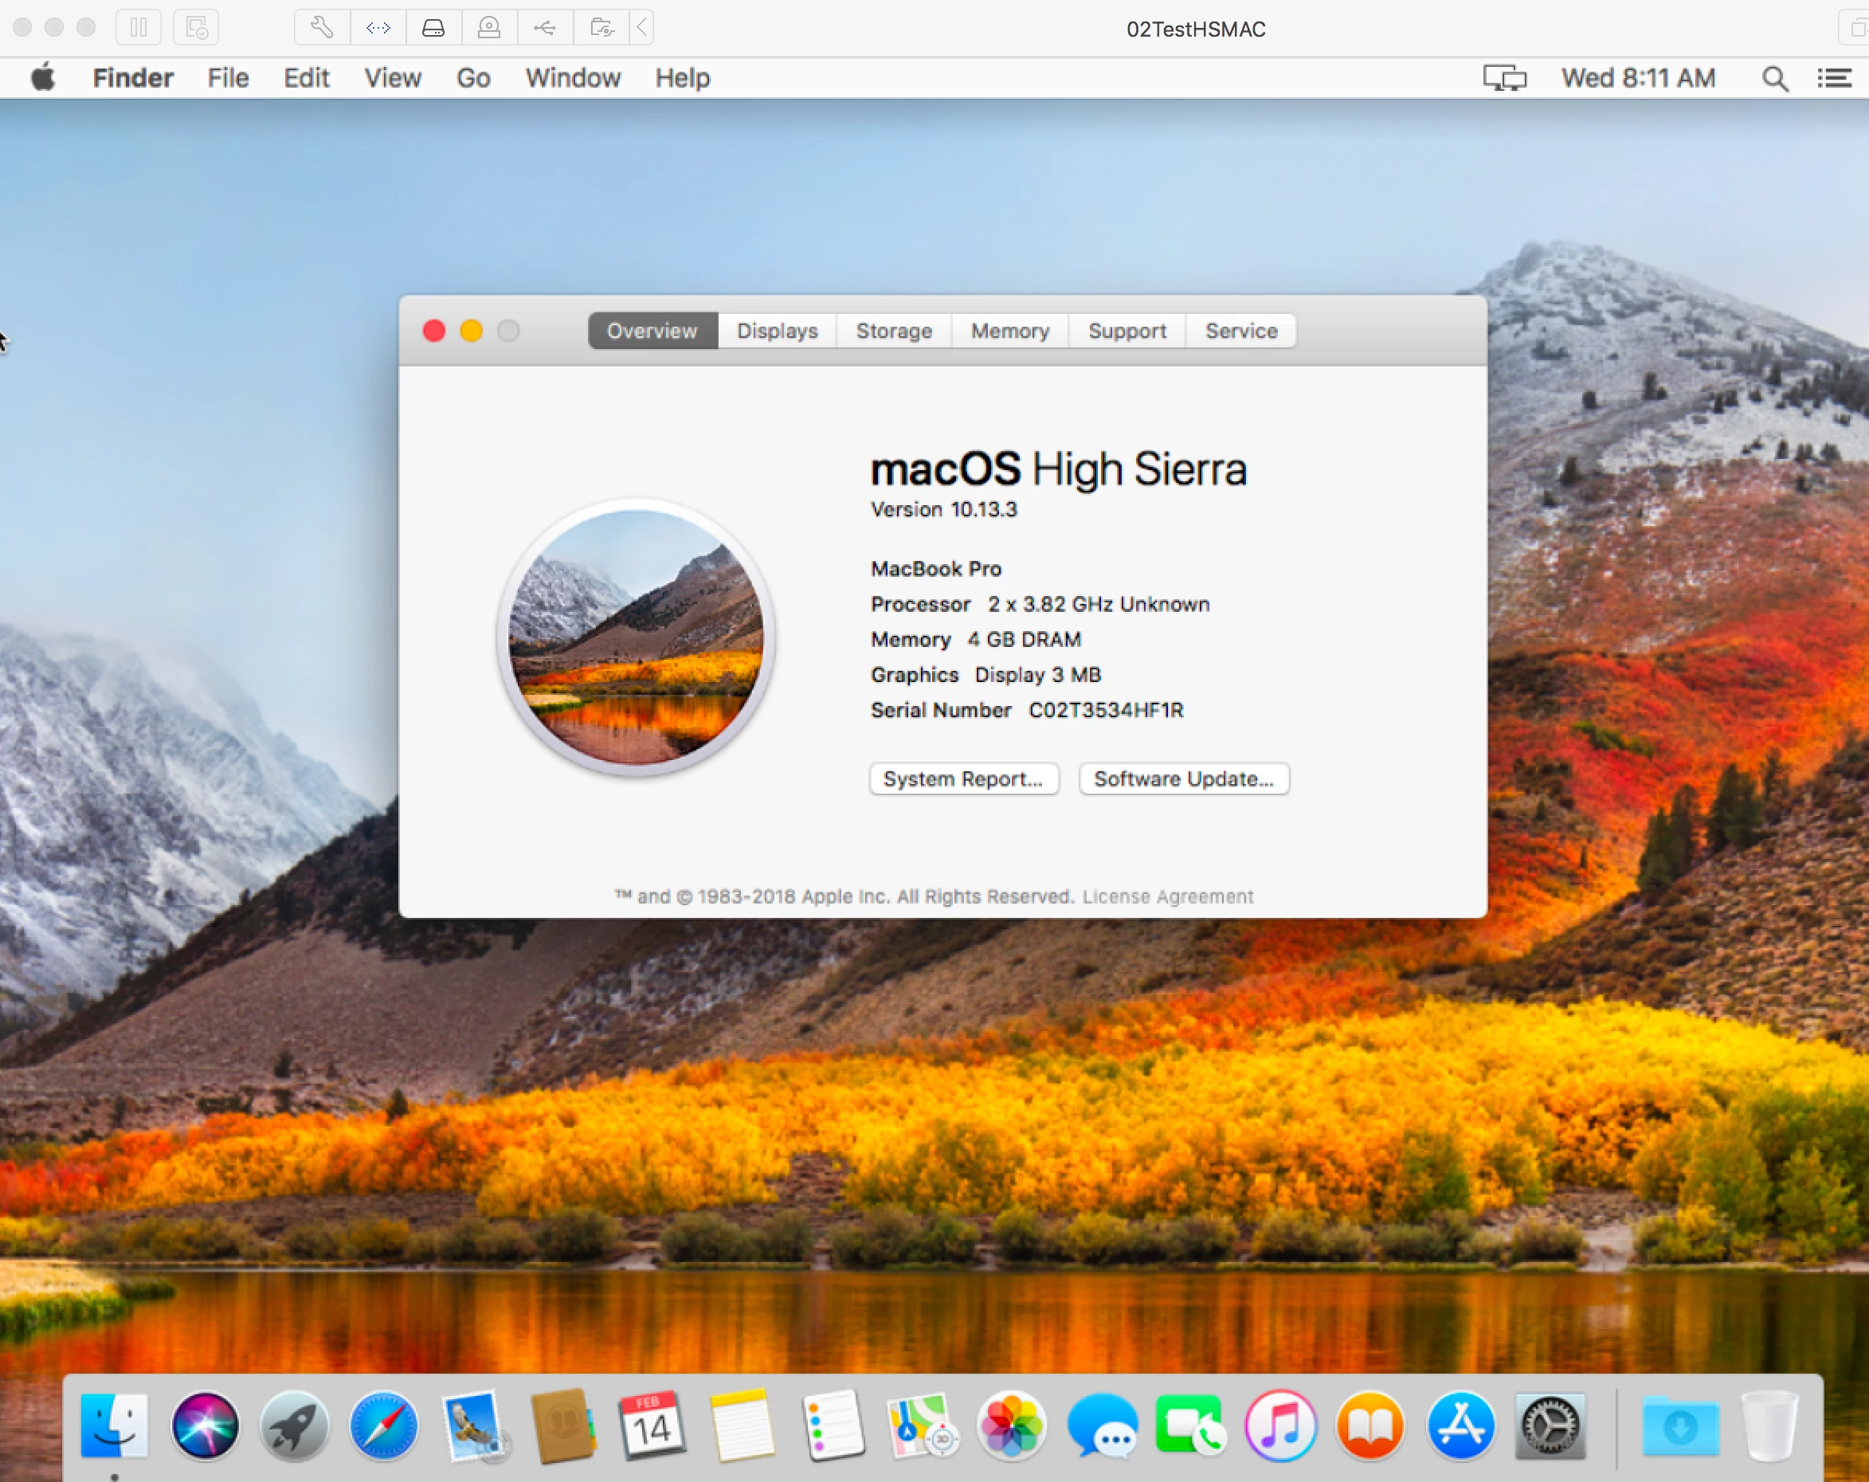
Task: Switch to the Storage tab
Action: point(894,331)
